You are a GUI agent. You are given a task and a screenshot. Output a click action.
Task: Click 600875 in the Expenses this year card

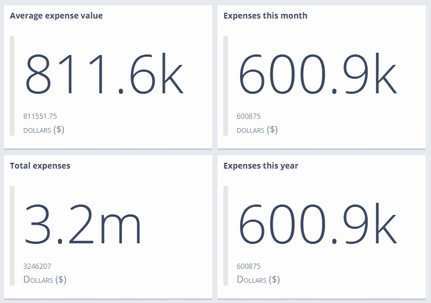pos(248,267)
